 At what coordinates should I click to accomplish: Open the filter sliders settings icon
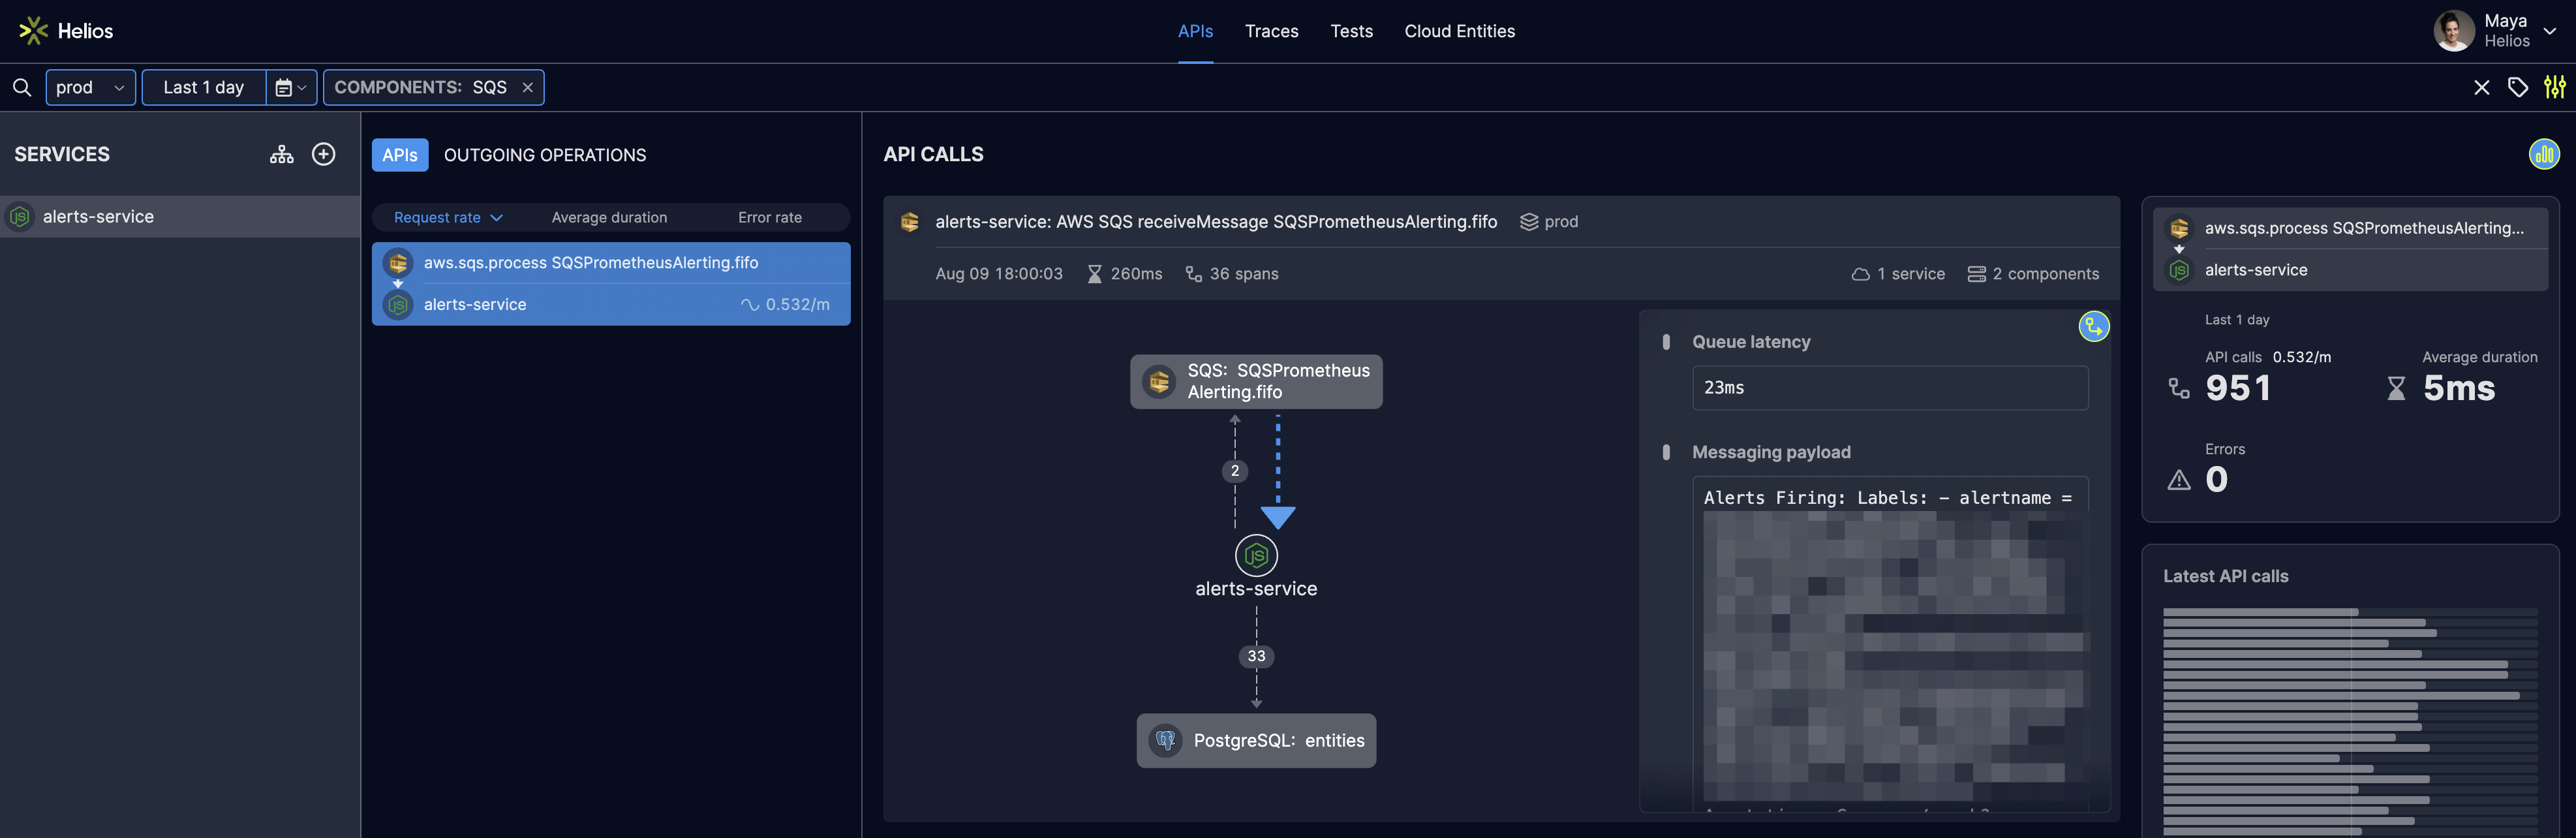click(x=2554, y=88)
